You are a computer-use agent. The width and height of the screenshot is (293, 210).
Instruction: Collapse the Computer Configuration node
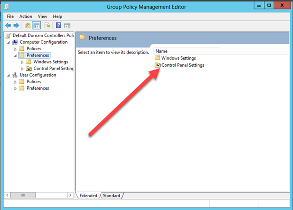click(x=8, y=43)
